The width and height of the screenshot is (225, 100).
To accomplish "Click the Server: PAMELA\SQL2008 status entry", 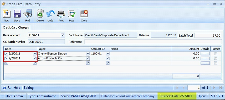I will pos(79,96).
